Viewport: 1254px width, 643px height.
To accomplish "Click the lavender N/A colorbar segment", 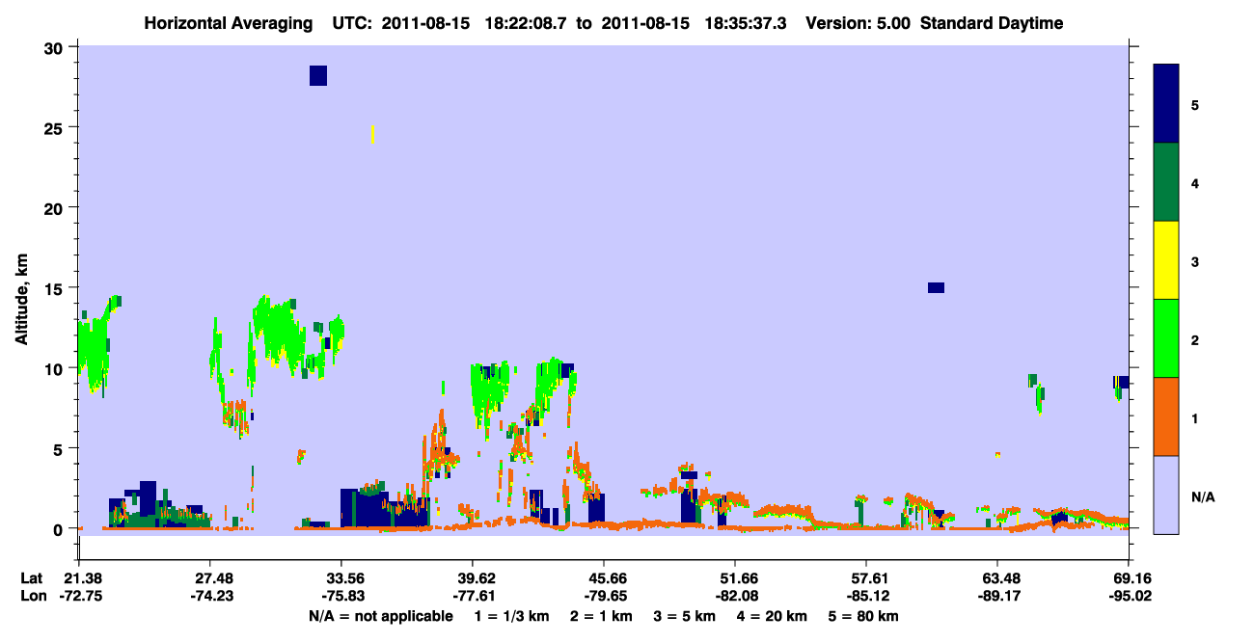I will (x=1166, y=495).
